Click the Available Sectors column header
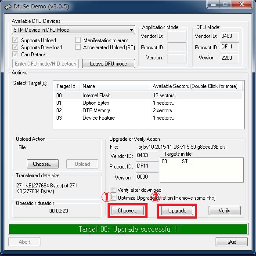This screenshot has height=256, width=256. point(196,86)
